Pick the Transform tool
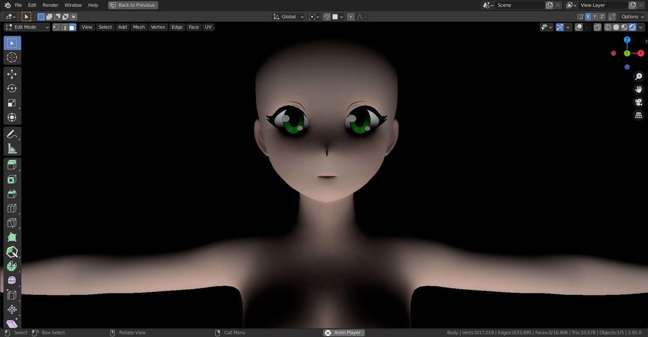This screenshot has width=648, height=337. (x=12, y=117)
